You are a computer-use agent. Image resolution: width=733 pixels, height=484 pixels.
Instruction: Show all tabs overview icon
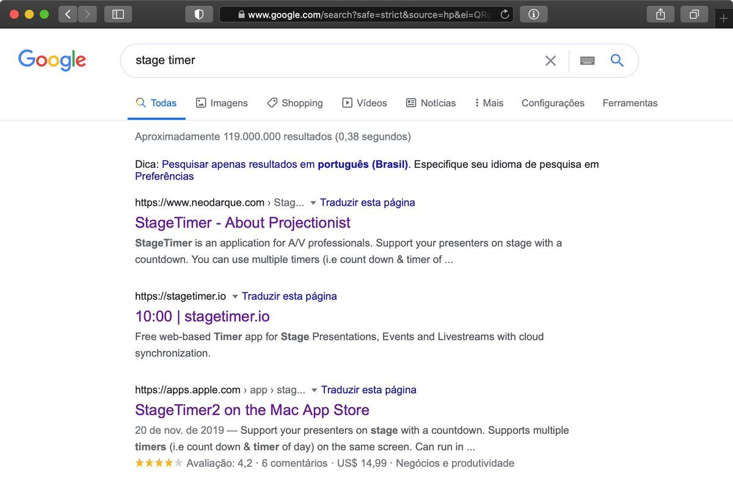pos(694,14)
